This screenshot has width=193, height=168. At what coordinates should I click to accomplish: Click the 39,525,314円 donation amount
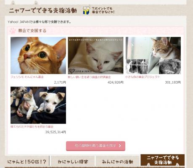pyautogui.click(x=56, y=132)
